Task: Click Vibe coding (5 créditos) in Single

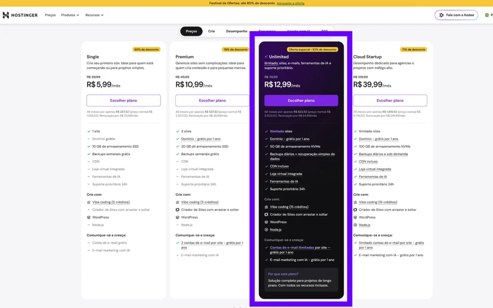Action: tap(111, 202)
